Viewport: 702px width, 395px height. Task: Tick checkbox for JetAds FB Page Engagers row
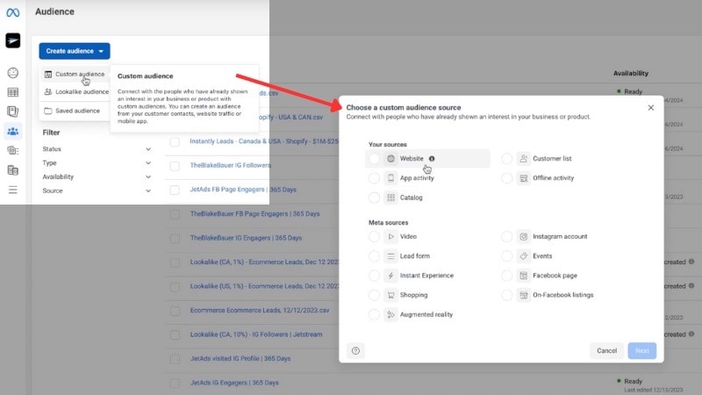175,190
